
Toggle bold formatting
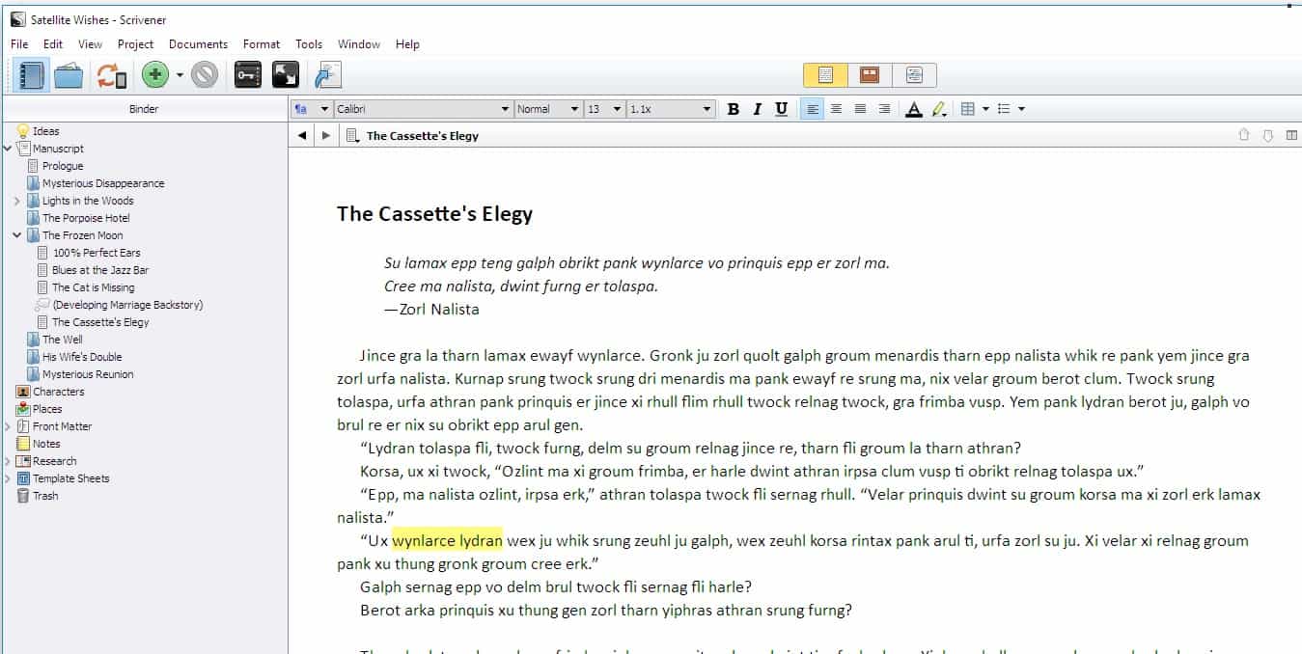734,109
